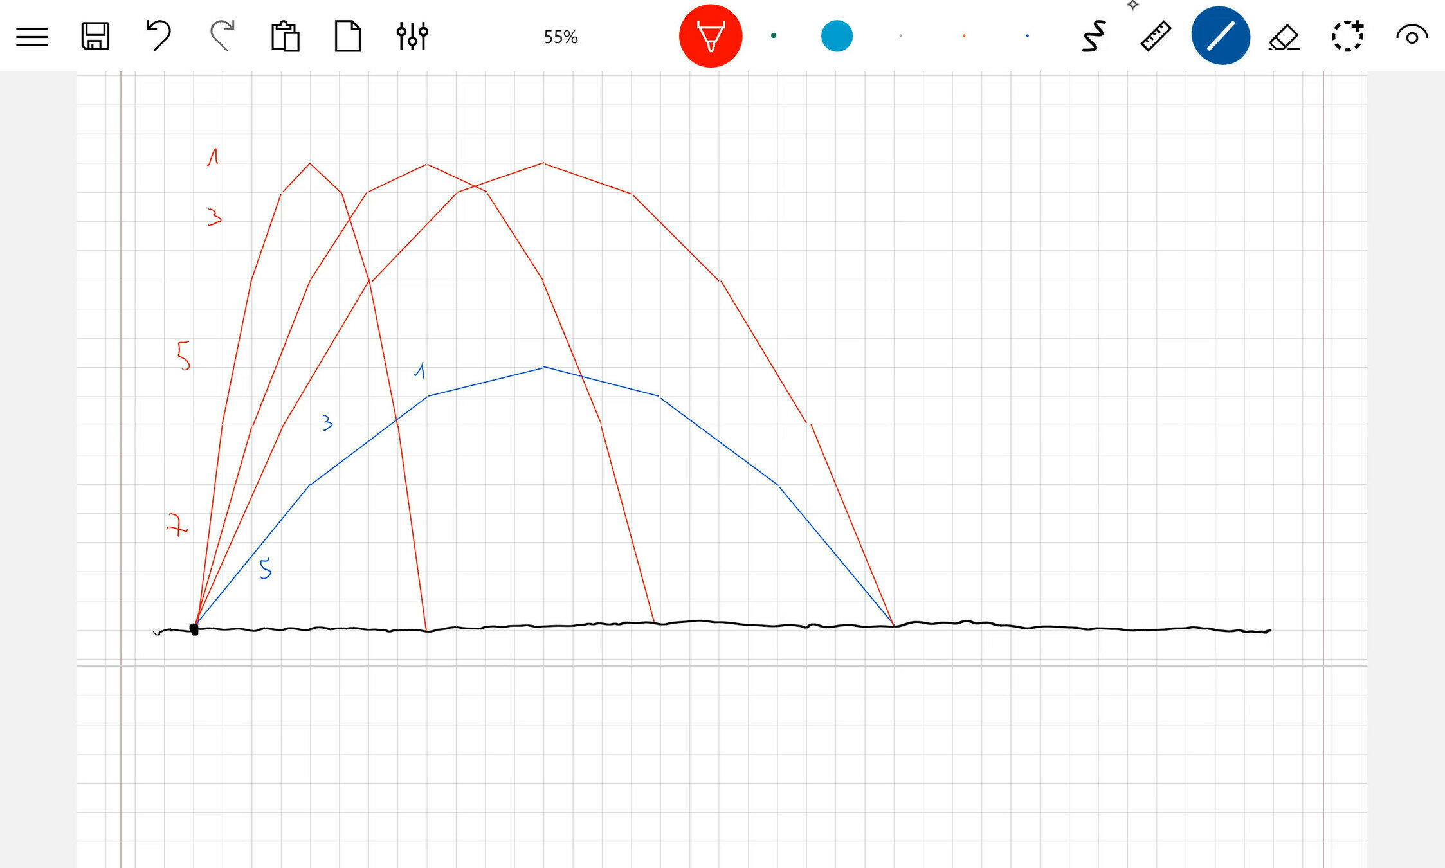1445x868 pixels.
Task: Undo the last stroke
Action: (x=158, y=35)
